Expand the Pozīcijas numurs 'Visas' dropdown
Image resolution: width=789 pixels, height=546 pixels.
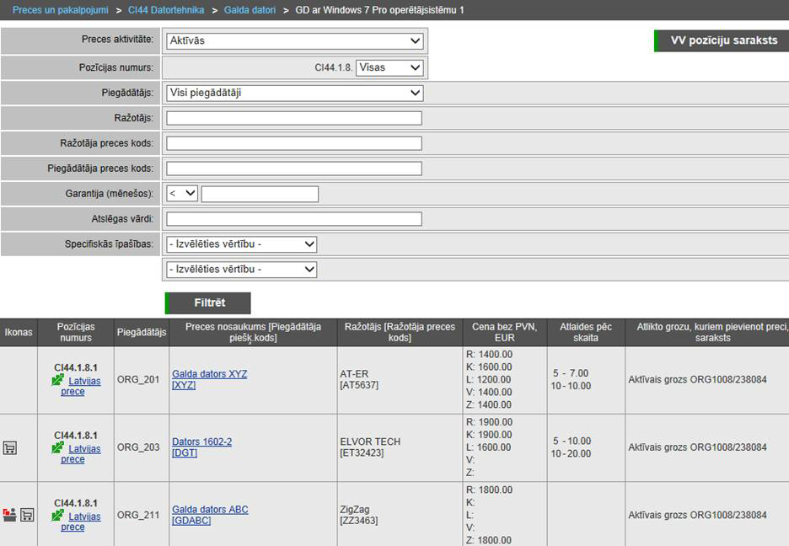tap(389, 67)
